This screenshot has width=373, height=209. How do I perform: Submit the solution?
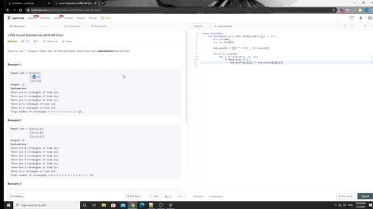click(365, 196)
